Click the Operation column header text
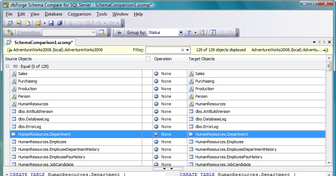The height and width of the screenshot is (176, 336). (x=163, y=59)
